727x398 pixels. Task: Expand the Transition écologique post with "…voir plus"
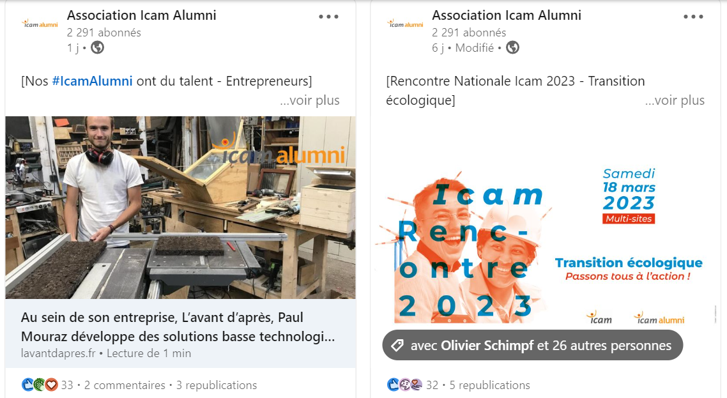click(675, 100)
